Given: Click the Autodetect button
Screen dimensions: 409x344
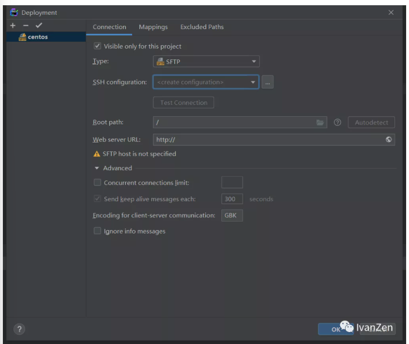Looking at the screenshot, I should coord(371,122).
